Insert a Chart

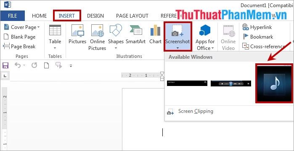[x=156, y=34]
